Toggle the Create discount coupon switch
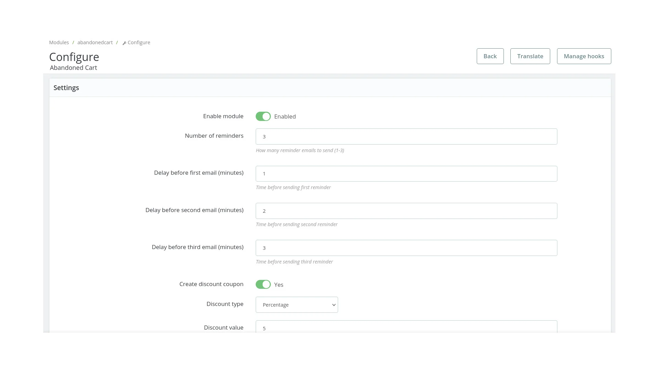Image resolution: width=659 pixels, height=370 pixels. tap(263, 284)
